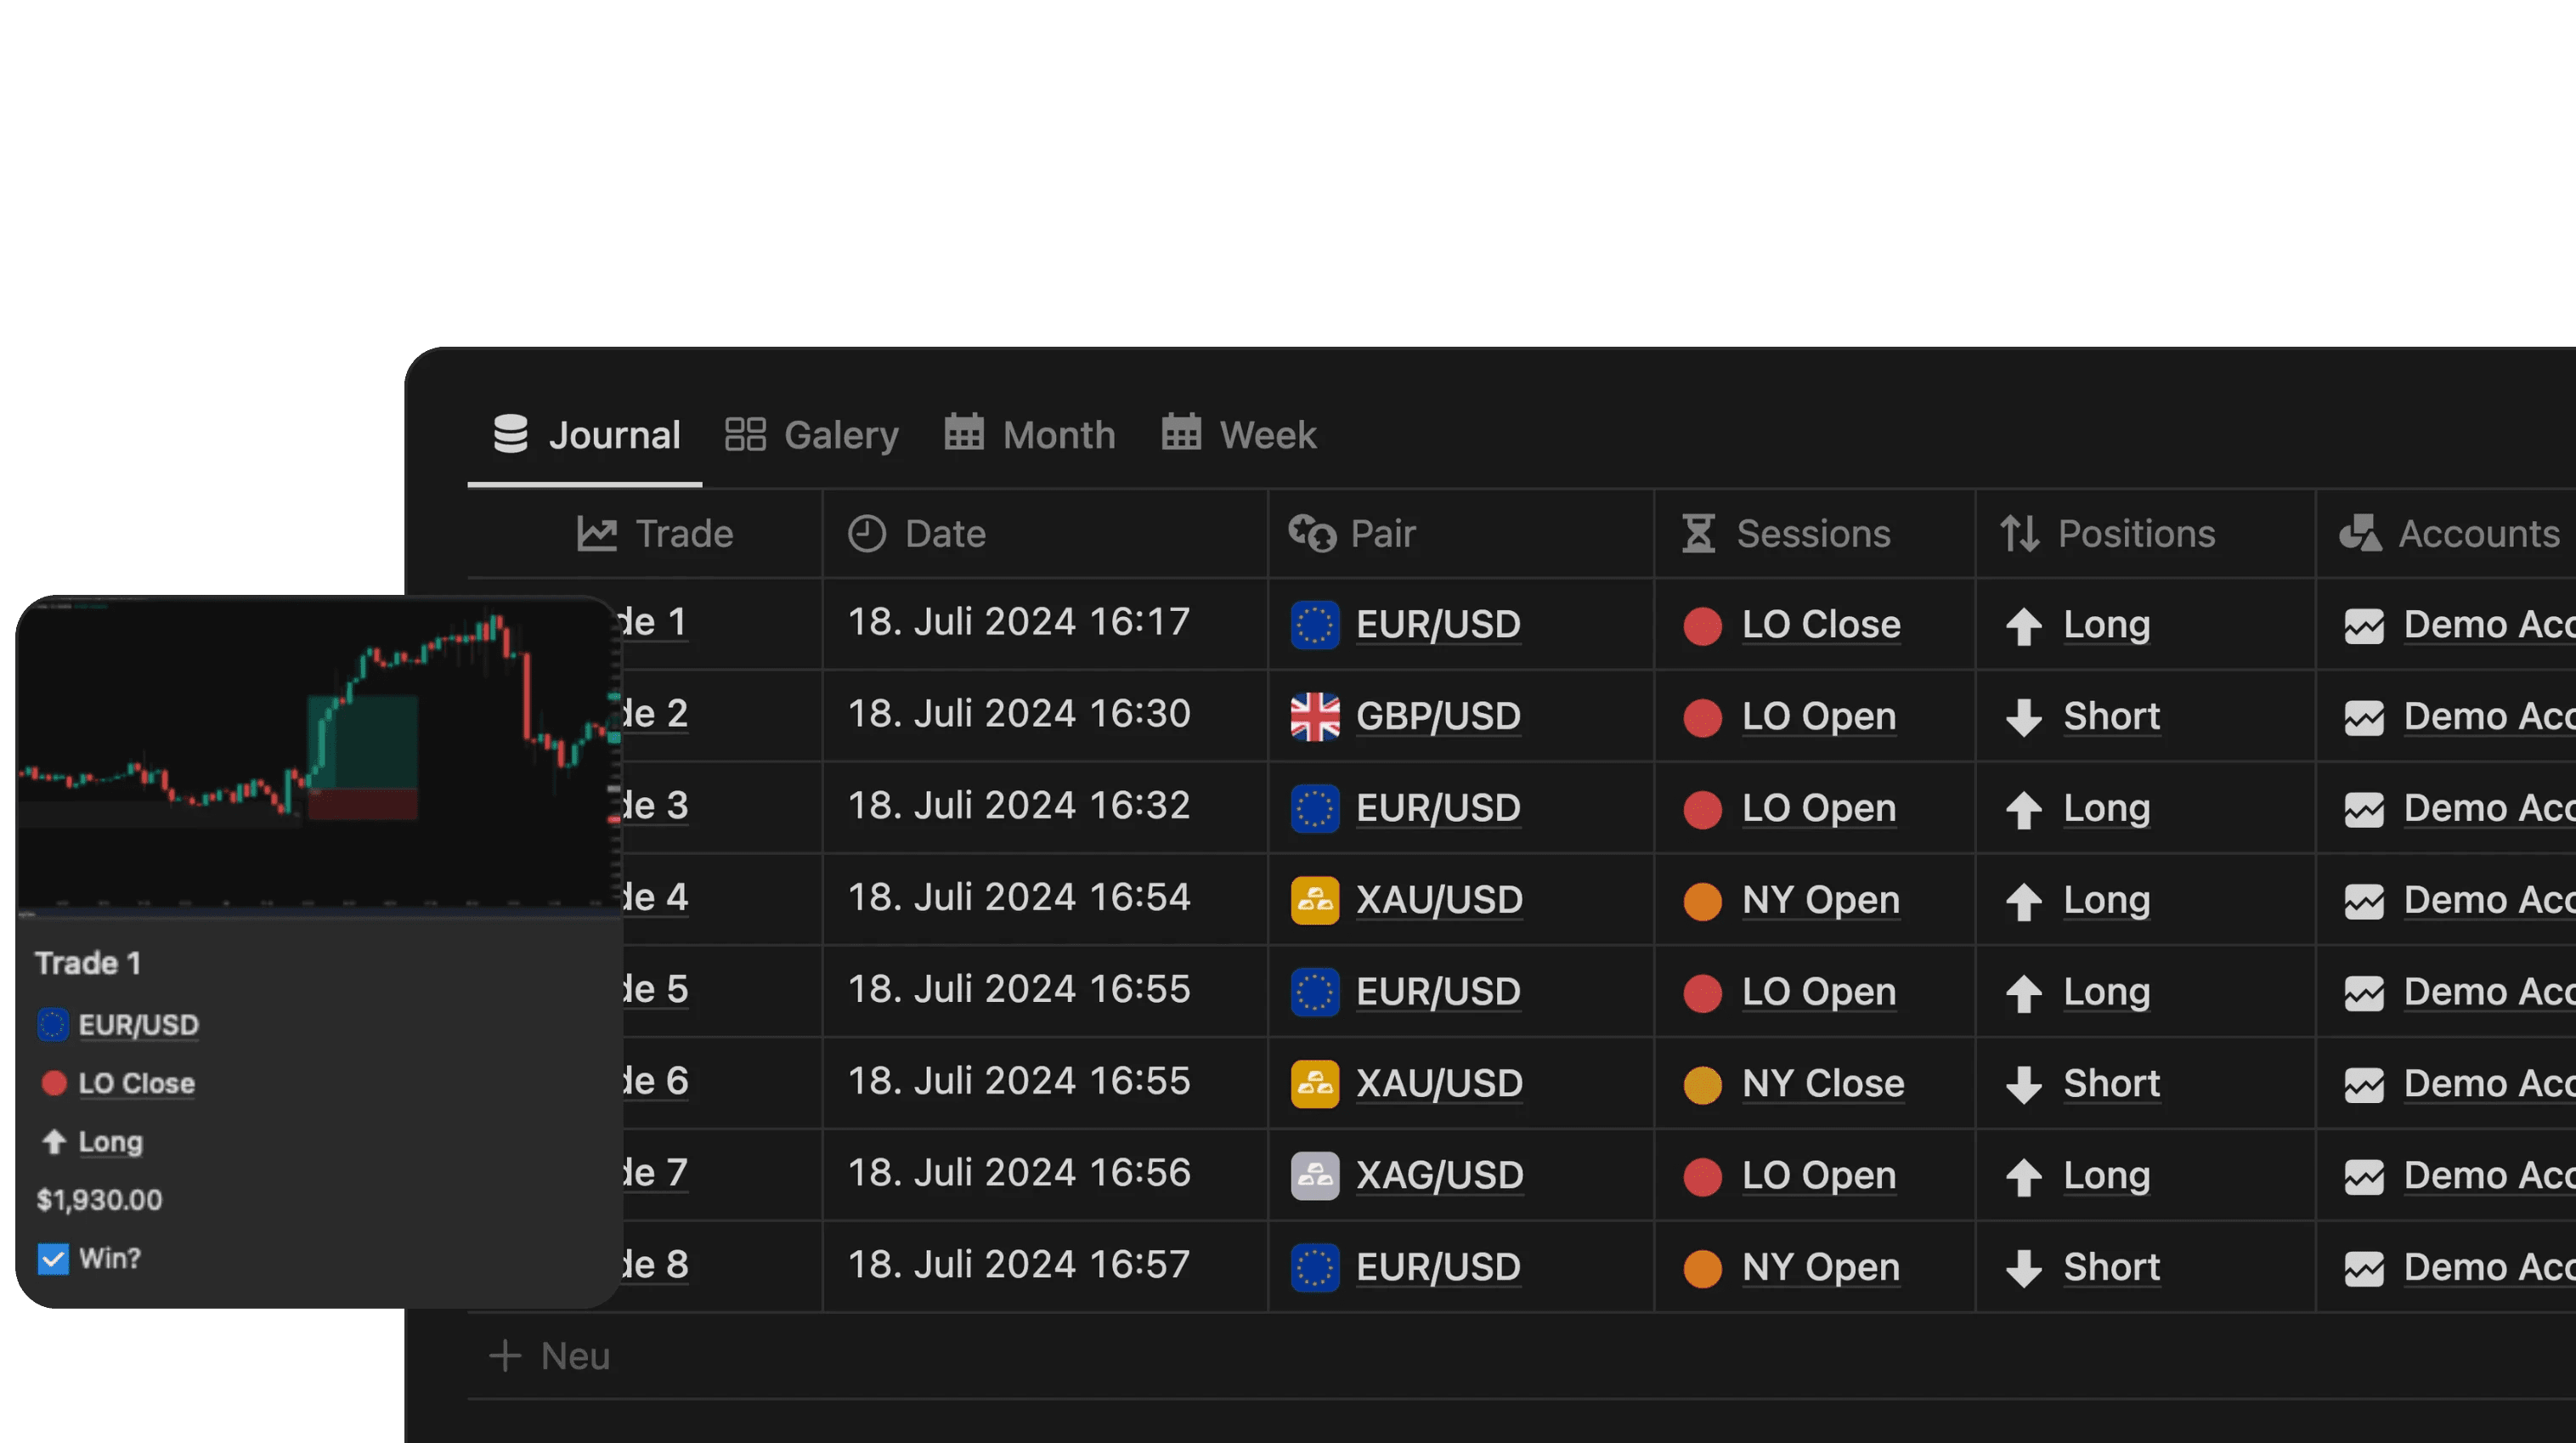Click the gold bars icon in Trade 4 row
The height and width of the screenshot is (1443, 2576).
pos(1314,900)
